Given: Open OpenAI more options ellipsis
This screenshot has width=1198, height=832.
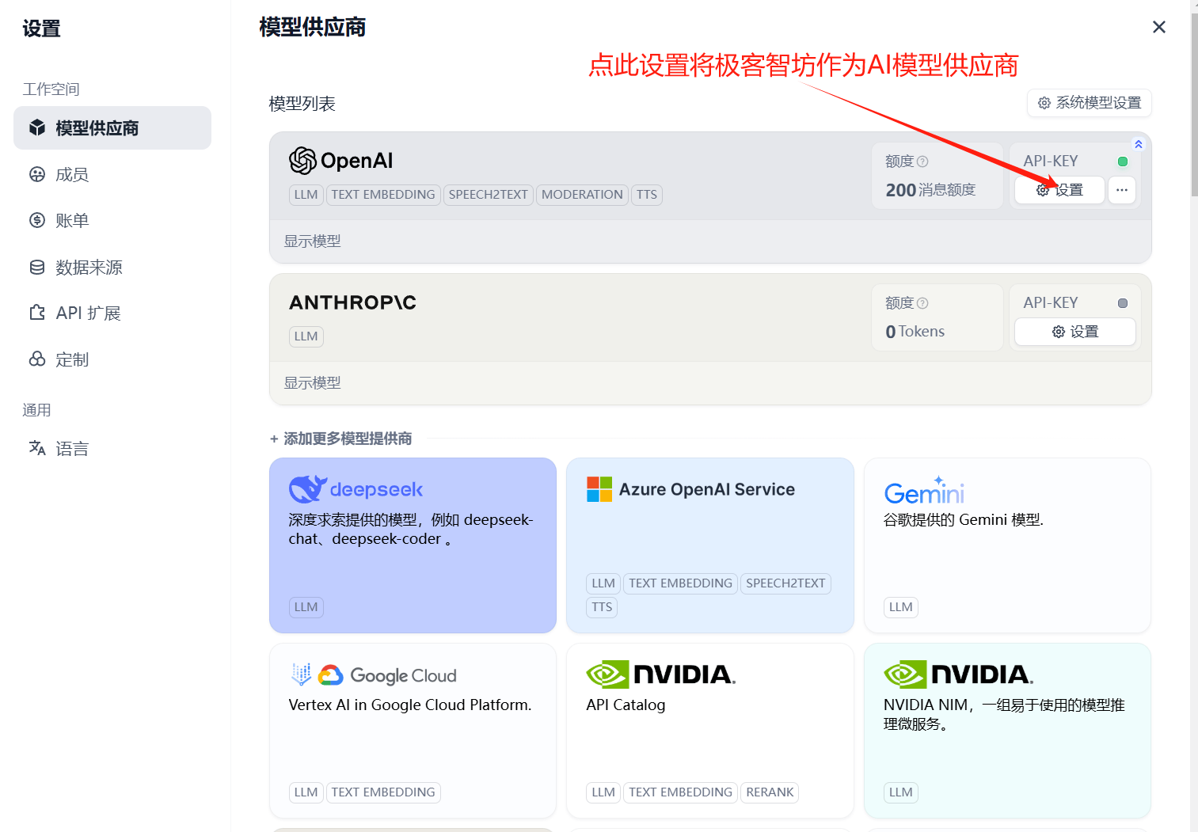Looking at the screenshot, I should coord(1122,190).
